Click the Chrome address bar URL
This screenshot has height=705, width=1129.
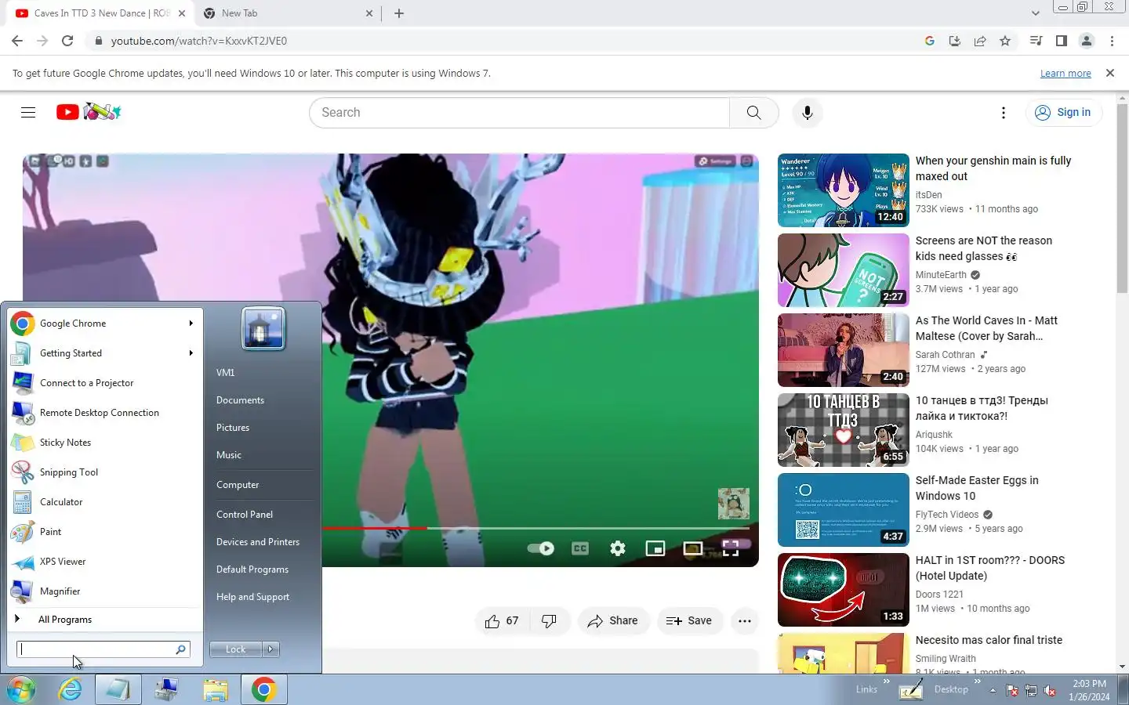pos(199,41)
